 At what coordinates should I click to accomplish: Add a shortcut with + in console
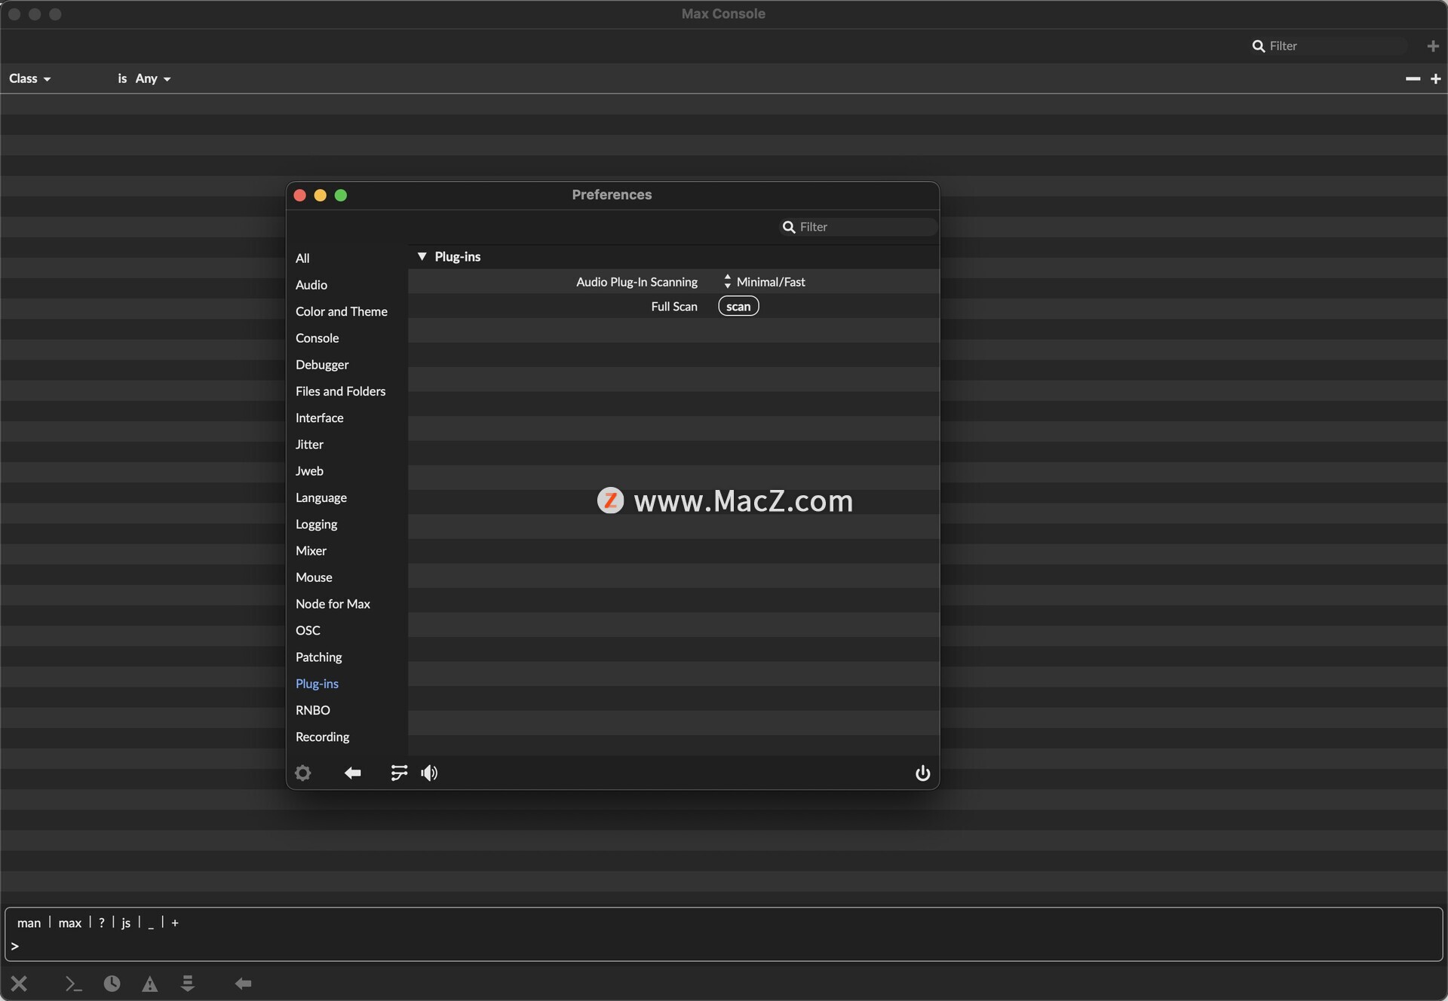175,923
